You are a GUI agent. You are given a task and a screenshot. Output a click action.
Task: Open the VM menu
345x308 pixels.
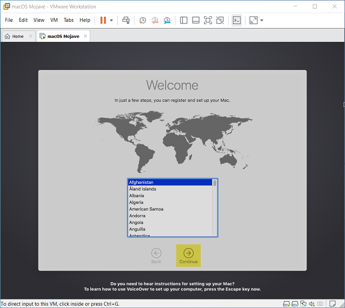[54, 20]
